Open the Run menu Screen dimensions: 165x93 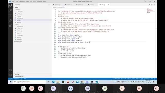click(x=34, y=2)
